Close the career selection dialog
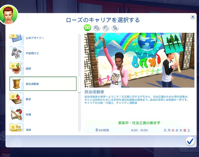Viewport: 199px width, 157px height. point(193,17)
